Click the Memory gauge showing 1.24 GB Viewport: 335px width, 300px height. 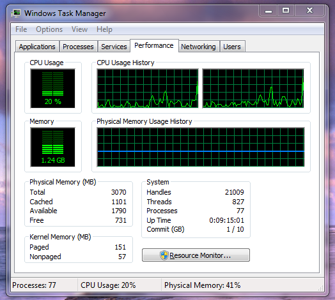(53, 147)
